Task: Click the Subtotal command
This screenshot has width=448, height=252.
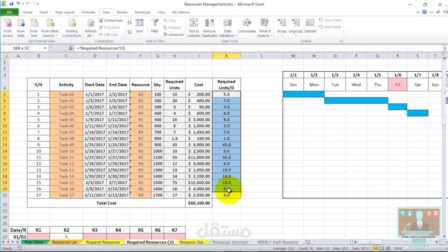Action: [310, 27]
